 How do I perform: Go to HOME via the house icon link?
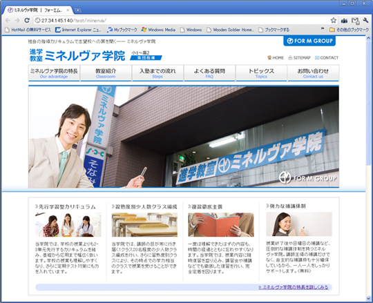click(x=276, y=57)
